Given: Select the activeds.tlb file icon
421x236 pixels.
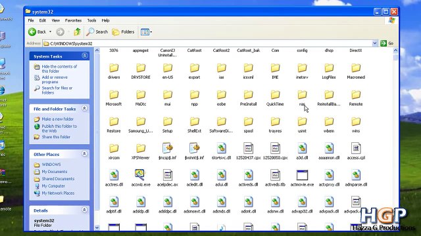Looking at the screenshot, I should pos(275,175).
